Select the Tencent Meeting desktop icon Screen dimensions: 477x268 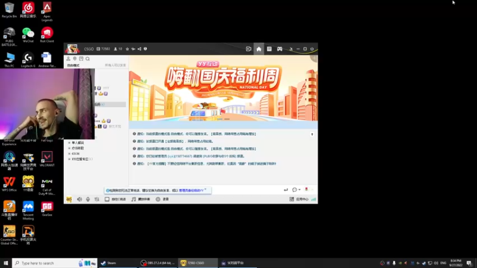tap(28, 210)
